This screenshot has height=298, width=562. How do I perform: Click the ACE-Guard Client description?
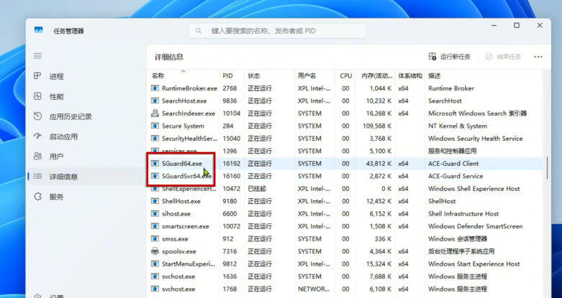pos(453,164)
